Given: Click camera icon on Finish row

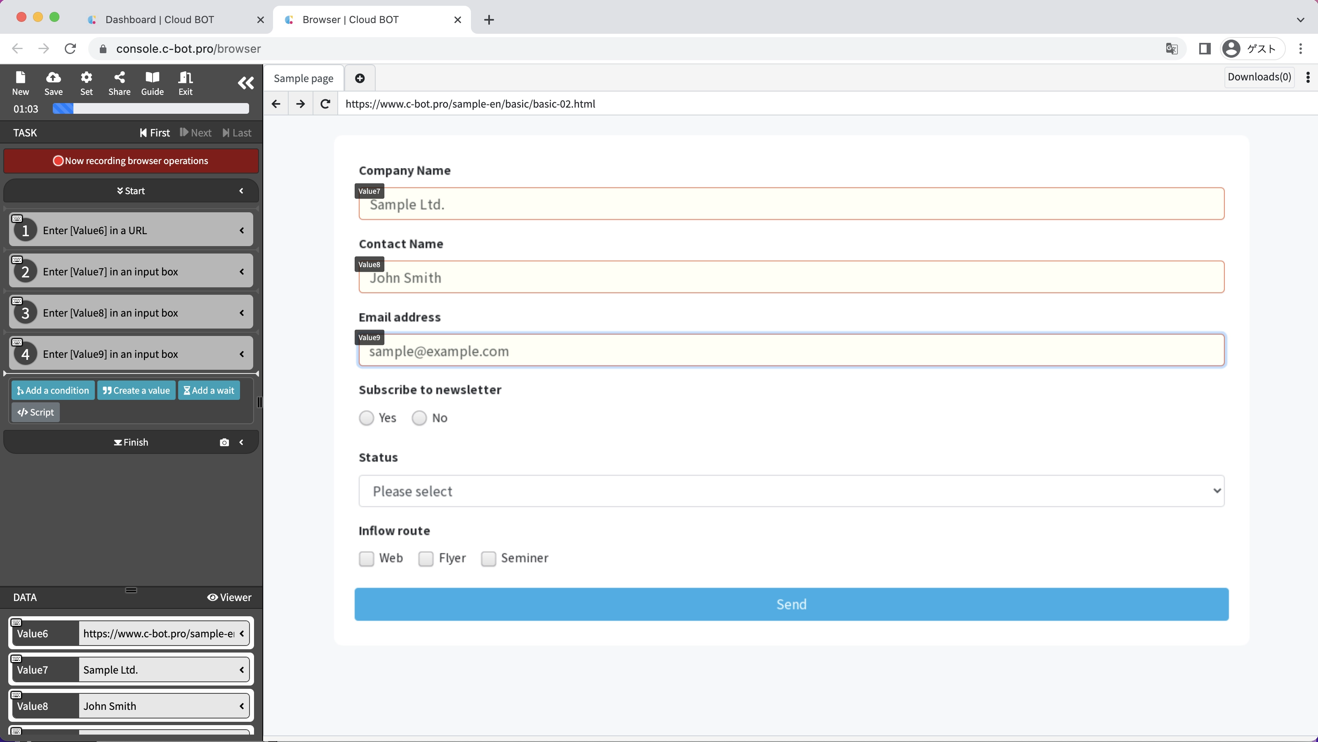Looking at the screenshot, I should (x=224, y=442).
